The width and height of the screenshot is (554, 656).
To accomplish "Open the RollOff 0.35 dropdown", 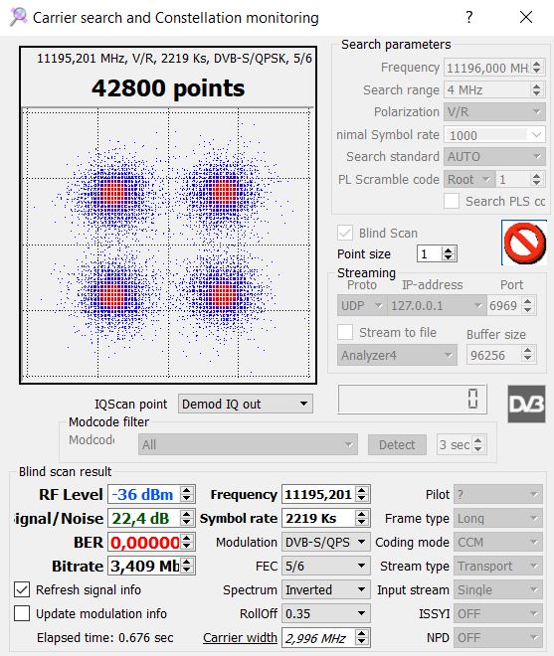I will (x=326, y=613).
